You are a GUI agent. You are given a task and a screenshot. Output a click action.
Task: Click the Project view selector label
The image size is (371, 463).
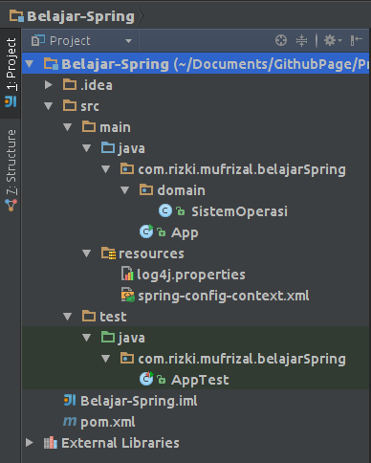coord(70,41)
